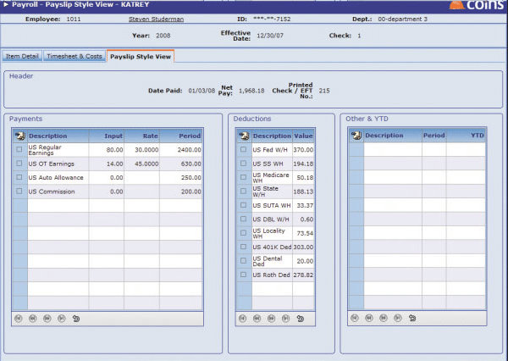The image size is (508, 361).
Task: Tick the US SUTA WH checkbox
Action: (x=243, y=205)
